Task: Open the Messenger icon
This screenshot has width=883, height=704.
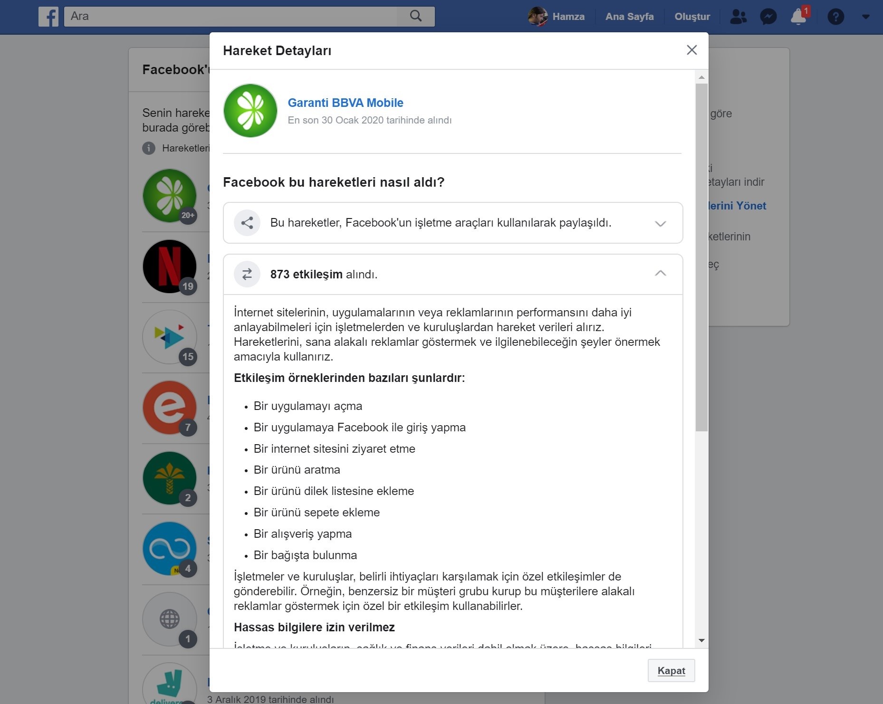Action: (768, 17)
